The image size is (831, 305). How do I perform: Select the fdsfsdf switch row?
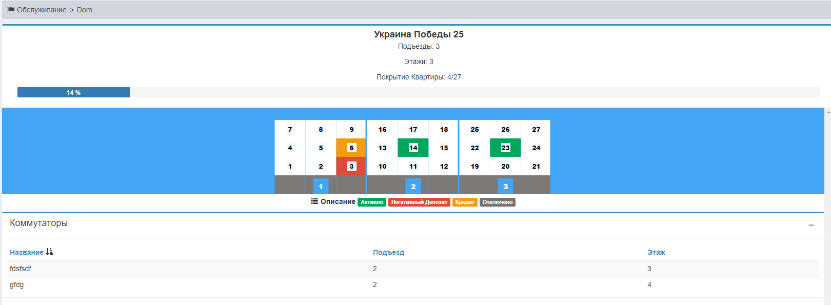21,269
